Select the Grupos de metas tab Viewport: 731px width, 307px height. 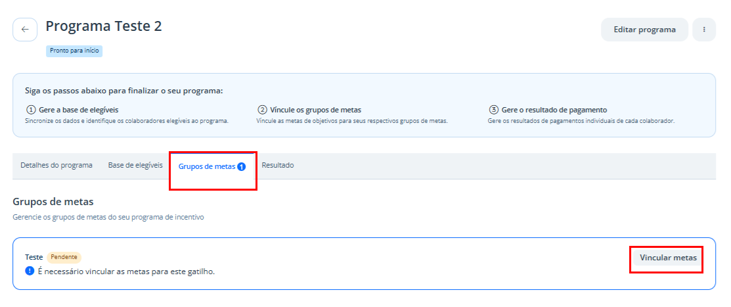(x=212, y=166)
